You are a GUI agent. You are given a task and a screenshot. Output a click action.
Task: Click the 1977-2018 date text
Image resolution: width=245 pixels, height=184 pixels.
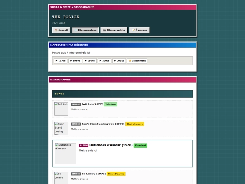pyautogui.click(x=59, y=23)
